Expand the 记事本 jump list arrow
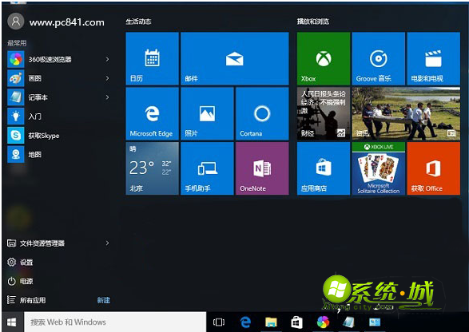The width and height of the screenshot is (469, 332). click(107, 97)
